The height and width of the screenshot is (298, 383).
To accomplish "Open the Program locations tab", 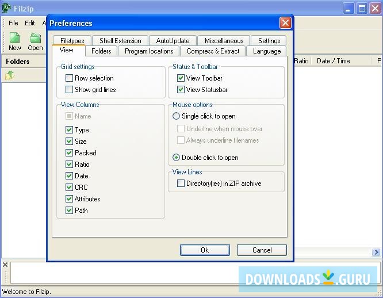I will (149, 51).
